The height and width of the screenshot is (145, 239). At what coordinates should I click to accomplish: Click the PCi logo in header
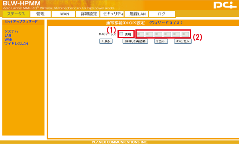tap(225, 5)
